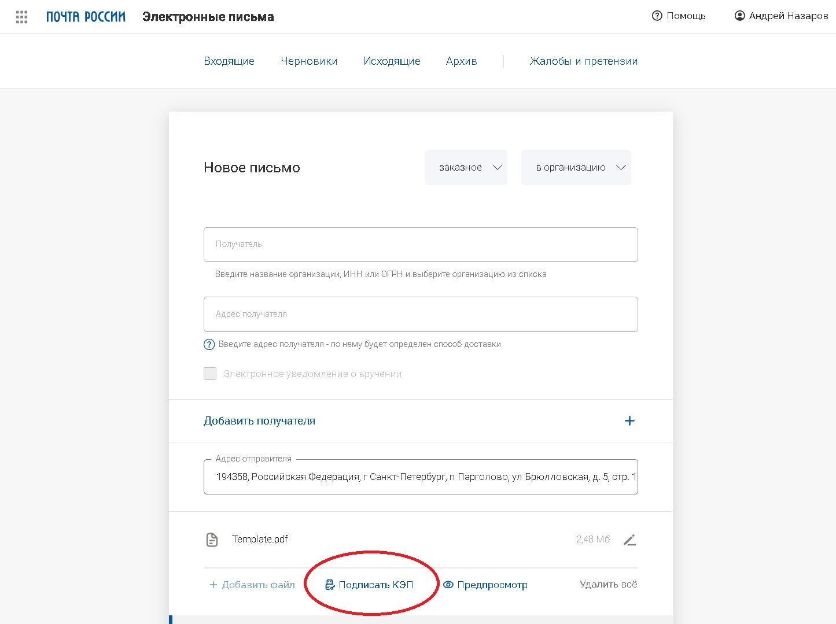Expand the Добавить получателя section
Image resolution: width=836 pixels, height=624 pixels.
coord(259,421)
